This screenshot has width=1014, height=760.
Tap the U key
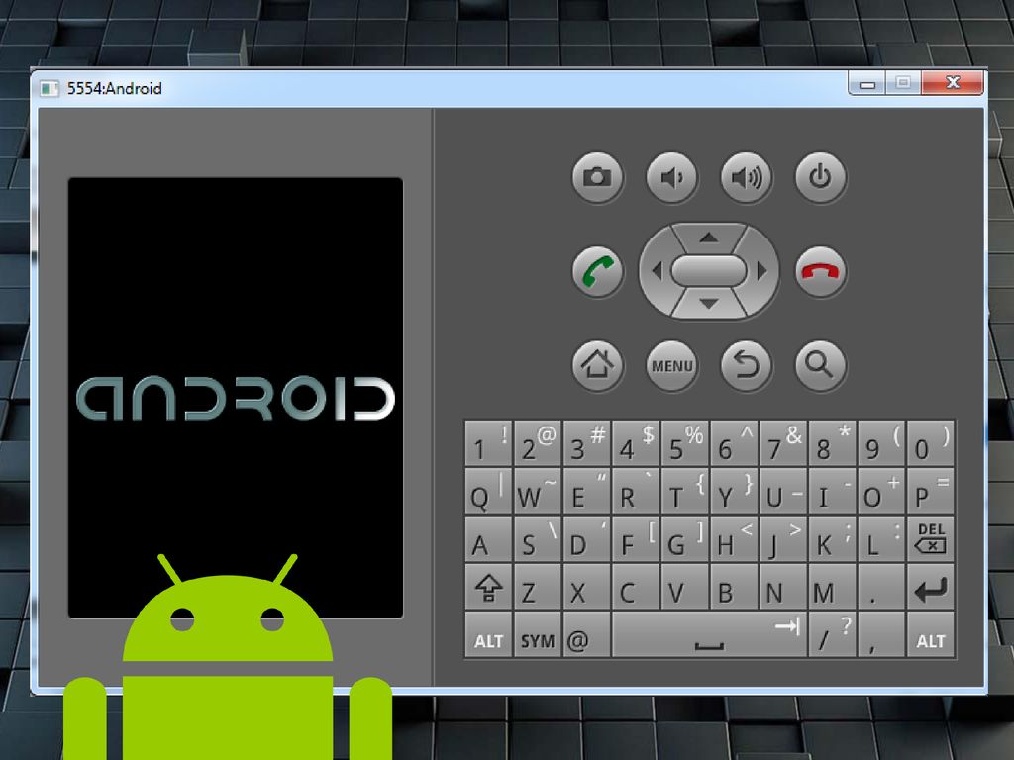[783, 491]
